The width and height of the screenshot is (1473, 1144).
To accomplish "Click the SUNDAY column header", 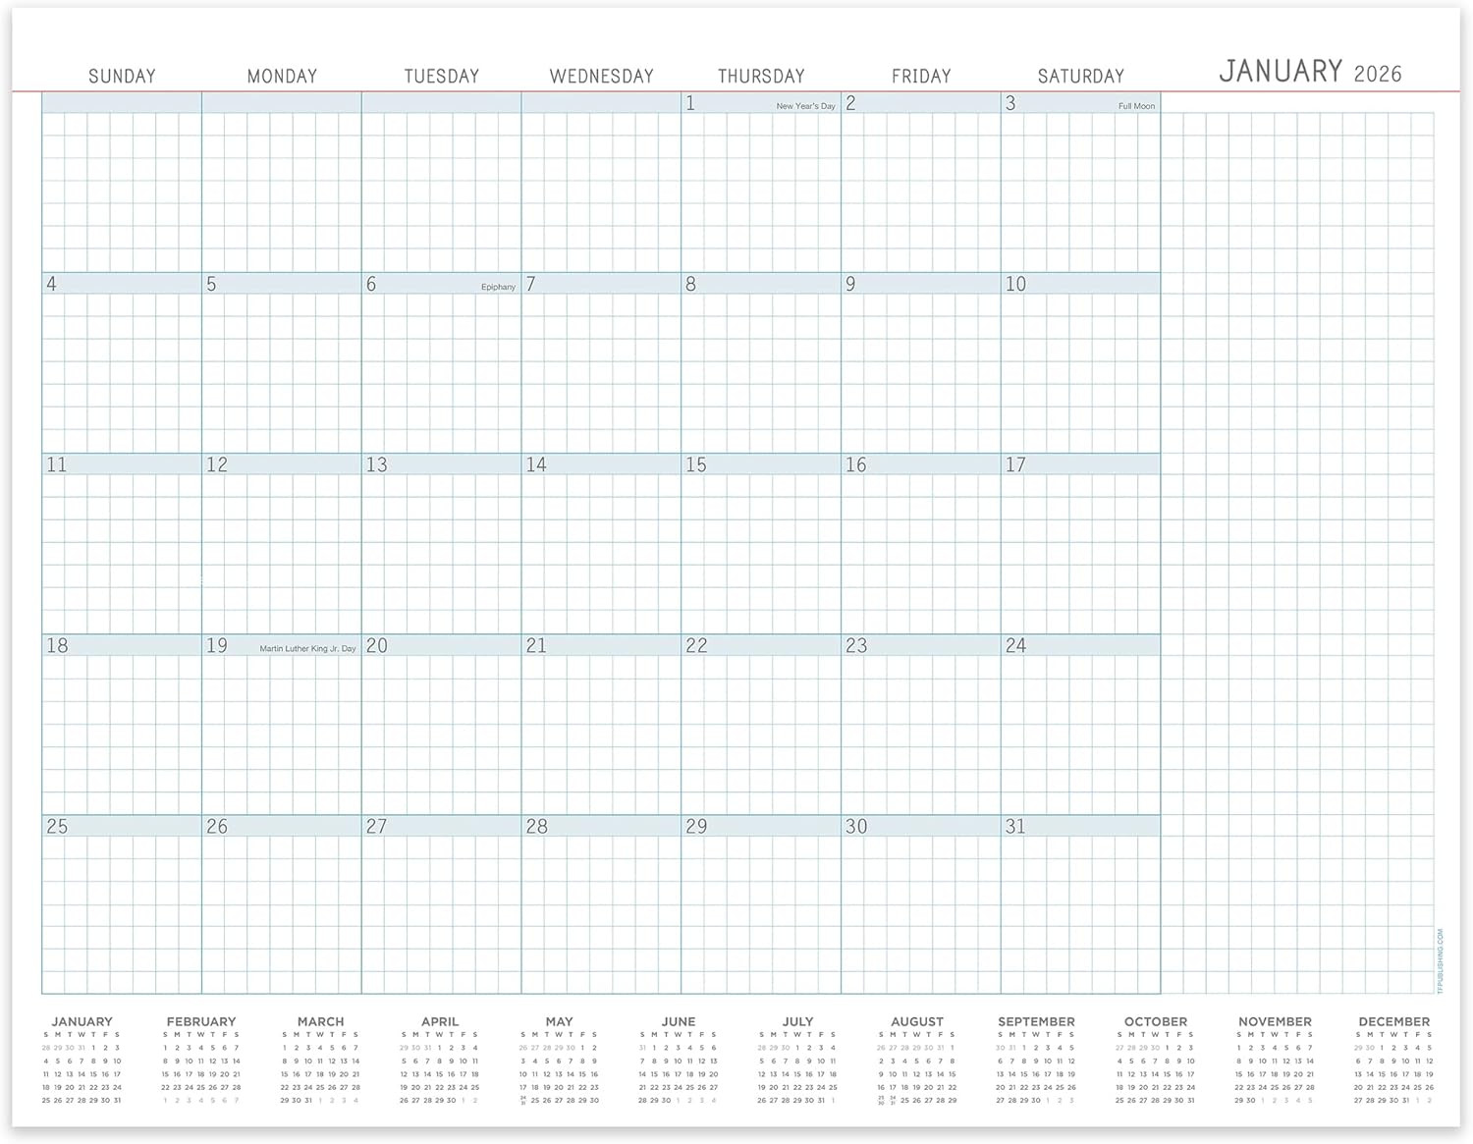I will pyautogui.click(x=122, y=76).
